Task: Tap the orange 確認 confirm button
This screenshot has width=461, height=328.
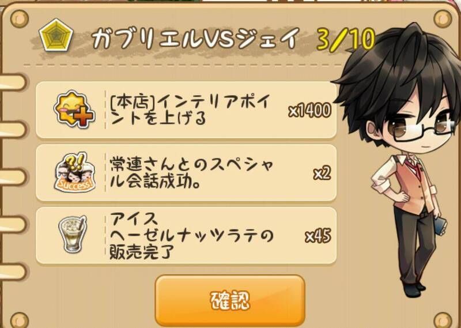Action: (229, 300)
